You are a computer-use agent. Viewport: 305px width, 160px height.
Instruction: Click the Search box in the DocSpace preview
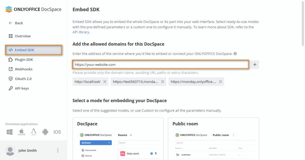point(139,143)
